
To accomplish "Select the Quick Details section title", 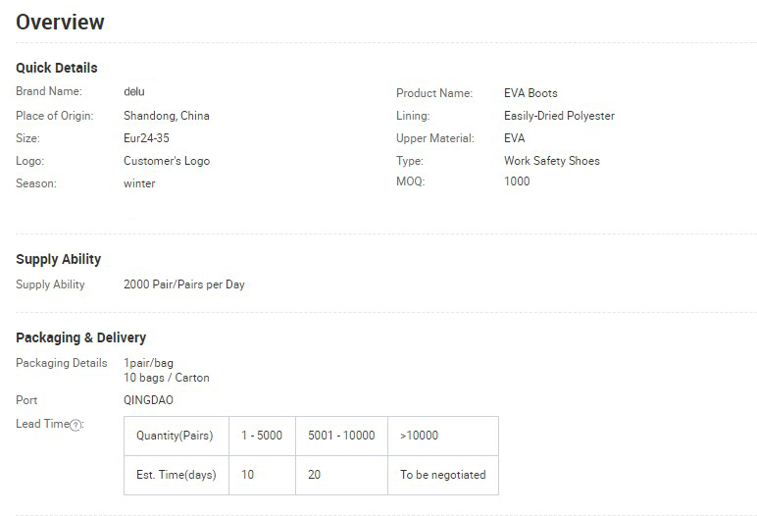I will click(x=57, y=68).
